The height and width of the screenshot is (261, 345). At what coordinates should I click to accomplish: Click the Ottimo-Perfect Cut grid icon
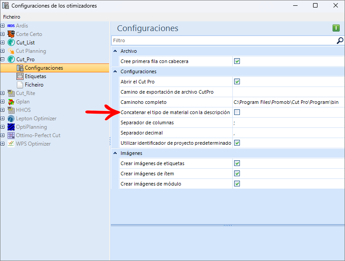coord(11,135)
